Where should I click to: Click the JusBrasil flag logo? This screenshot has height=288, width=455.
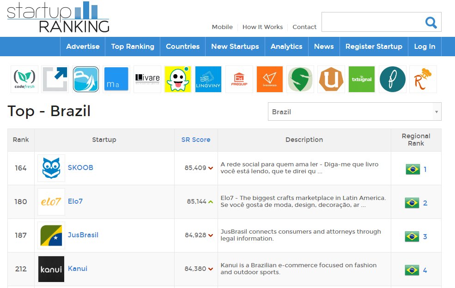point(51,235)
